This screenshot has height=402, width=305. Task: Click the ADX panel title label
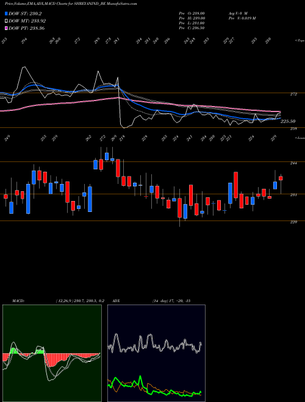pos(116,301)
